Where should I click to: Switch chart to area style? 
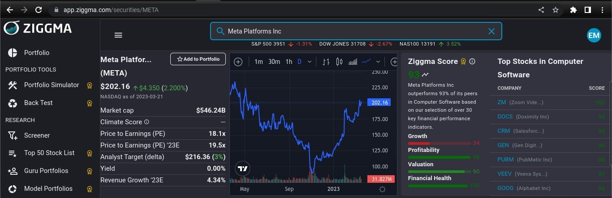pyautogui.click(x=353, y=62)
